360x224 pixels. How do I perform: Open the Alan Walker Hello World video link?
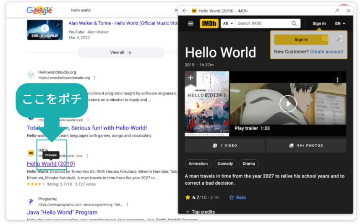pos(123,23)
